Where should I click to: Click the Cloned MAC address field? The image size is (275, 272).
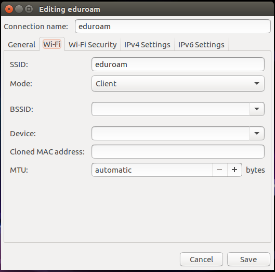click(178, 152)
